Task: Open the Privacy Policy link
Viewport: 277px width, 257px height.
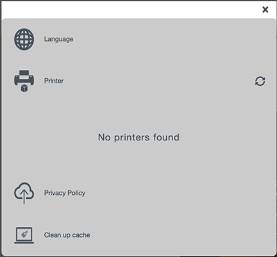Action: (x=65, y=193)
